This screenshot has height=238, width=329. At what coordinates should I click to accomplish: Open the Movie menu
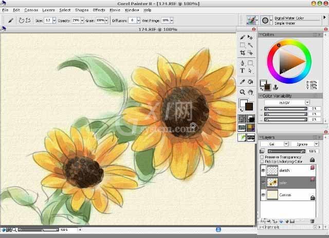coord(115,10)
